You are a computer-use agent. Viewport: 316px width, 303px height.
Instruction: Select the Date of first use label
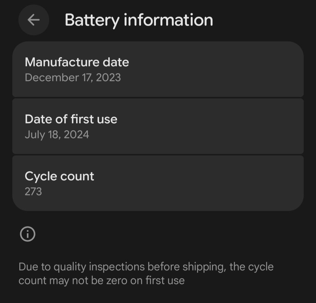pyautogui.click(x=71, y=119)
